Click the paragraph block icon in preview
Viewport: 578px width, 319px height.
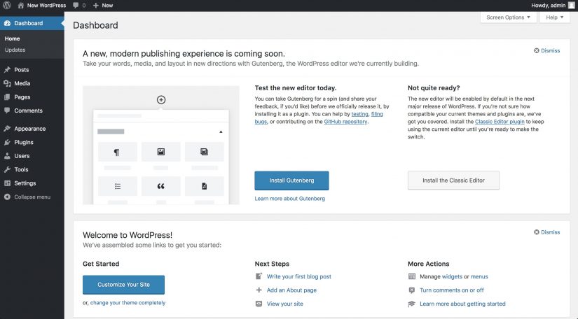click(x=116, y=152)
